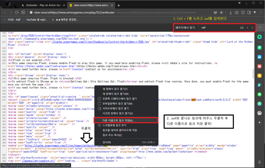265x168 pixels.
Task: Open the parrot sidebar icon
Action: click(260, 85)
